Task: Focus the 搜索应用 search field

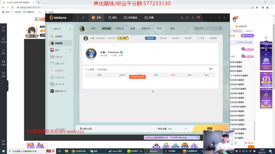Action: click(58, 29)
